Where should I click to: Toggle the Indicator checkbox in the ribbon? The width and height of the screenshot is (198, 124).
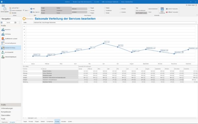click(x=120, y=9)
